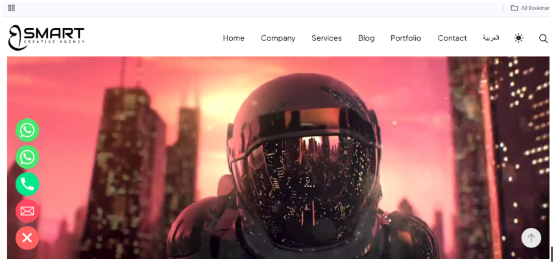556x265 pixels.
Task: Go to the Home page
Action: pyautogui.click(x=234, y=38)
